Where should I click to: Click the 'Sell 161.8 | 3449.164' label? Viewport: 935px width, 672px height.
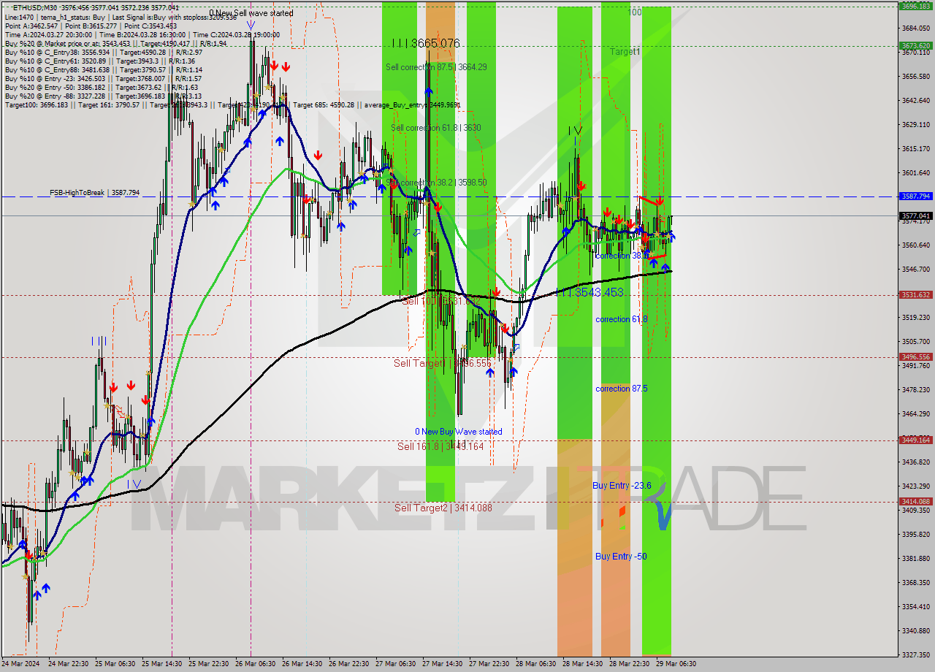tap(440, 446)
